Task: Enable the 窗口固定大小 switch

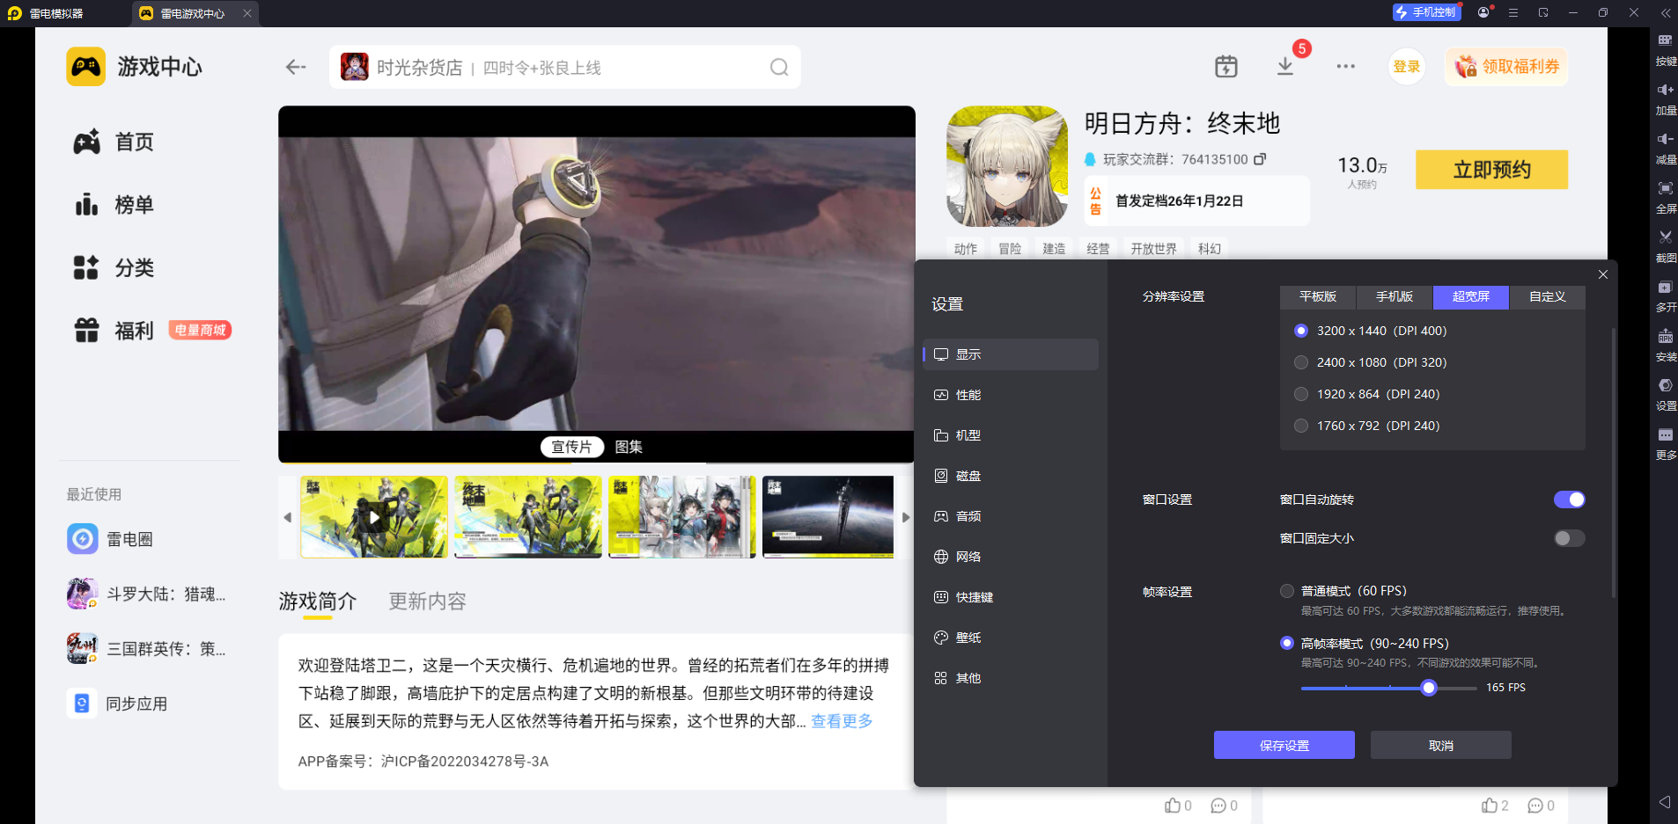Action: pos(1569,538)
